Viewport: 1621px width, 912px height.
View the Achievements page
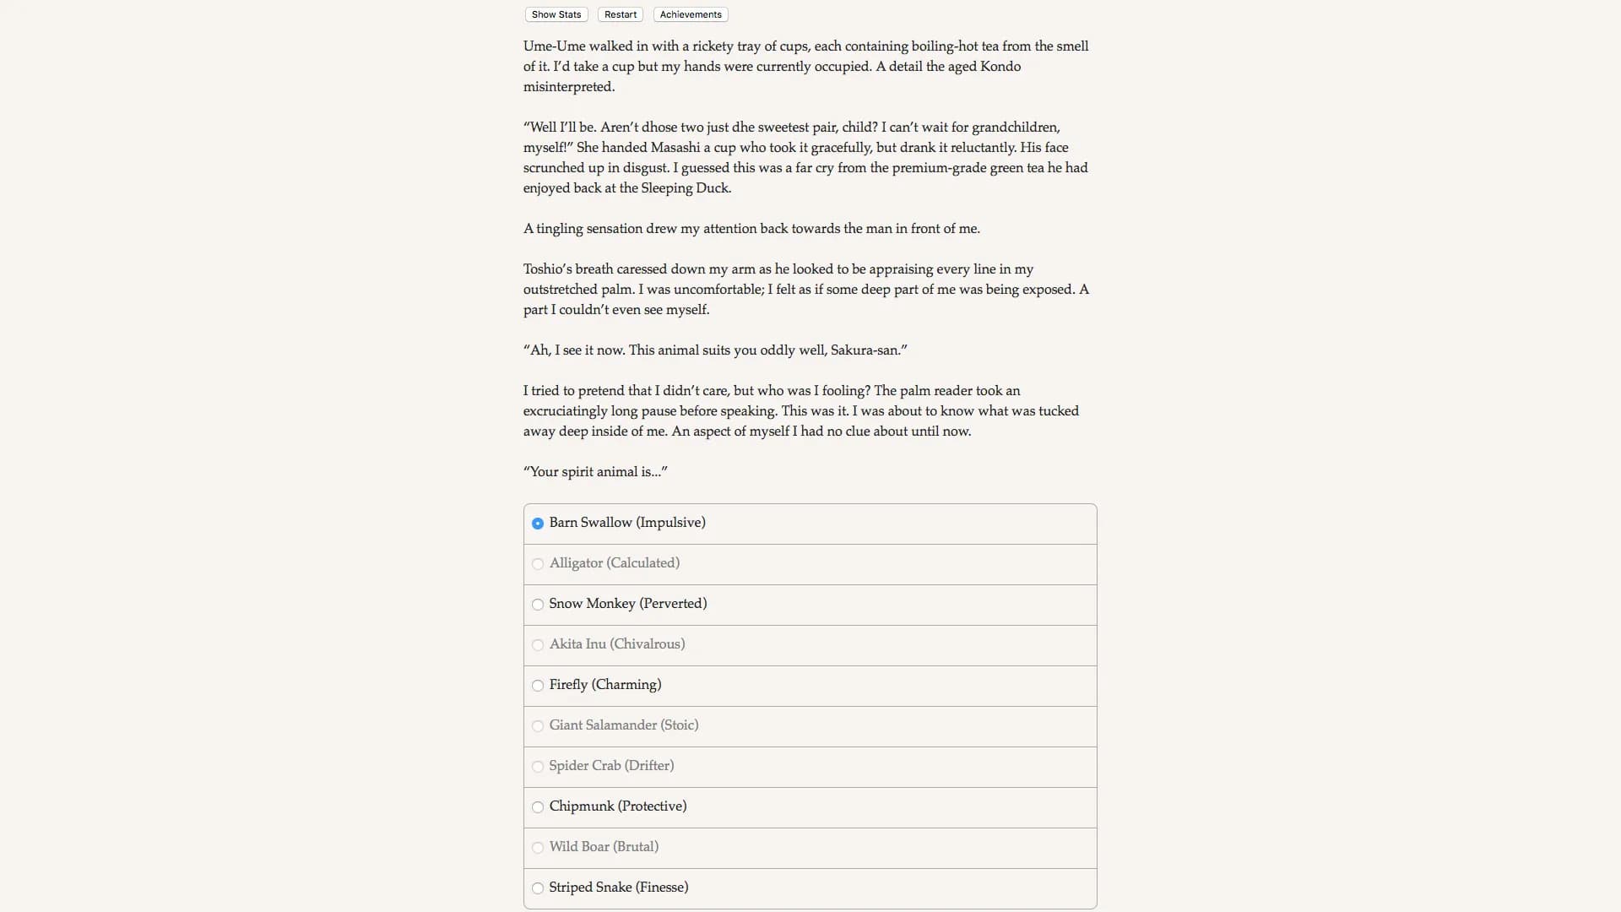click(691, 14)
